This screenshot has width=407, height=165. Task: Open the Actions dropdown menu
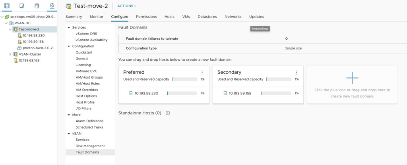127,6
